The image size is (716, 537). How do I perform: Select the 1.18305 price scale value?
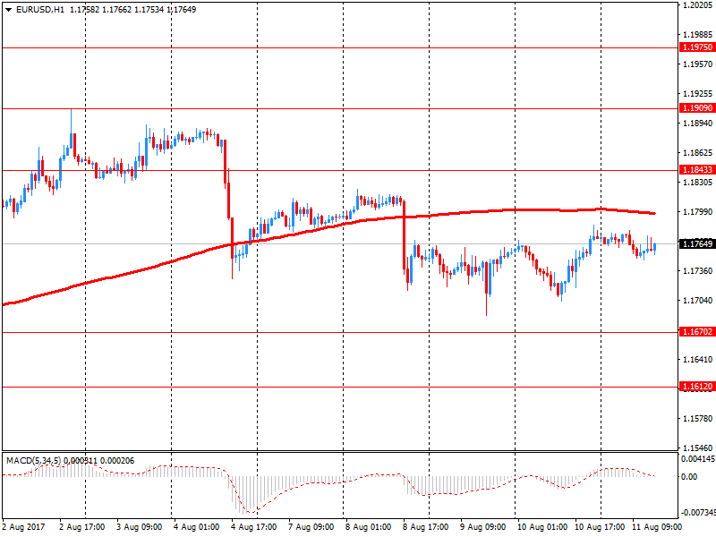click(x=698, y=183)
